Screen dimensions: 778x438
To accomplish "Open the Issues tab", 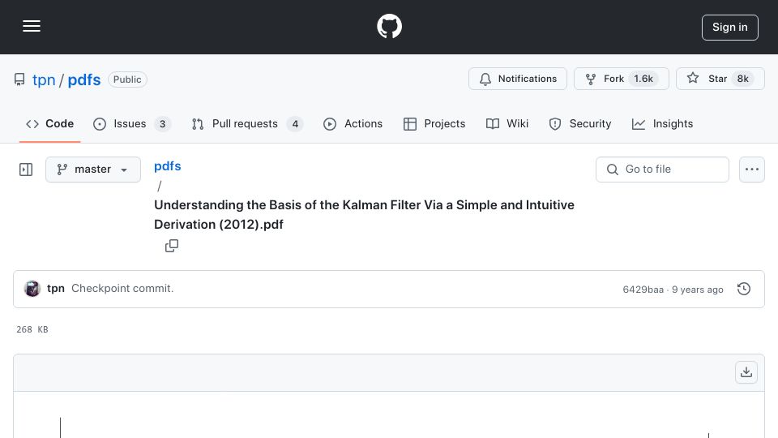I will [x=132, y=123].
